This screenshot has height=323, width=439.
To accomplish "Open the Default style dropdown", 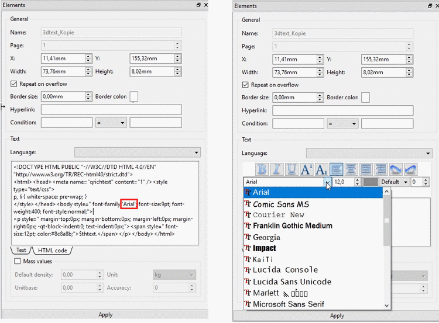I will [x=394, y=182].
